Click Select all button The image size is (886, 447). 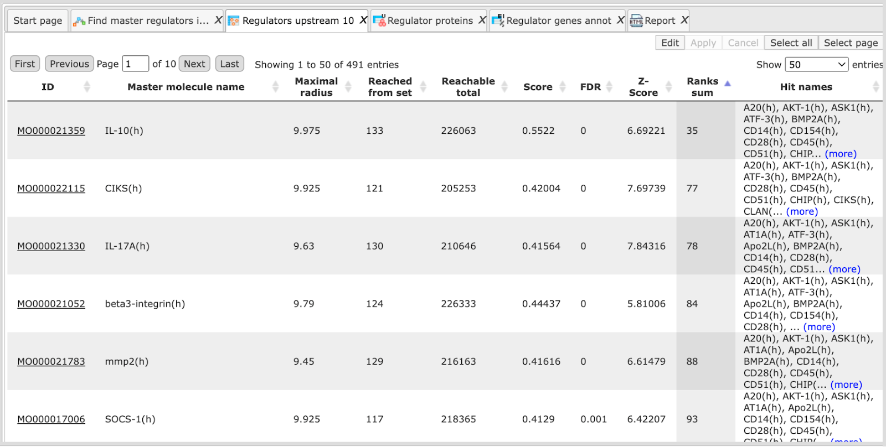(791, 43)
